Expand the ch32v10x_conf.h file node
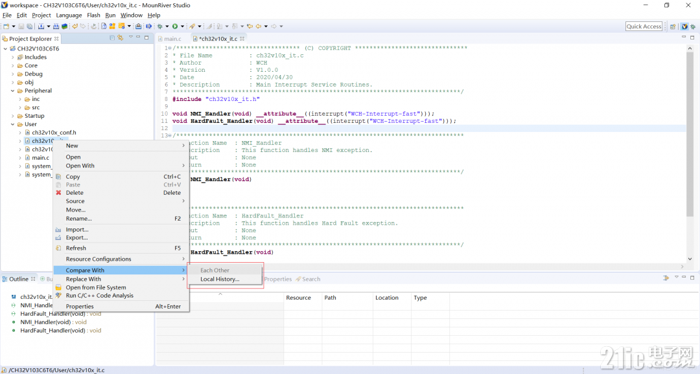 (x=20, y=133)
